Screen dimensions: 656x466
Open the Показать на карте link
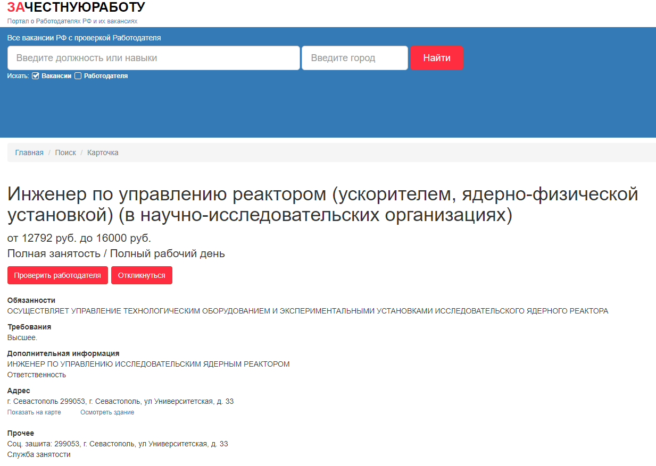[34, 412]
